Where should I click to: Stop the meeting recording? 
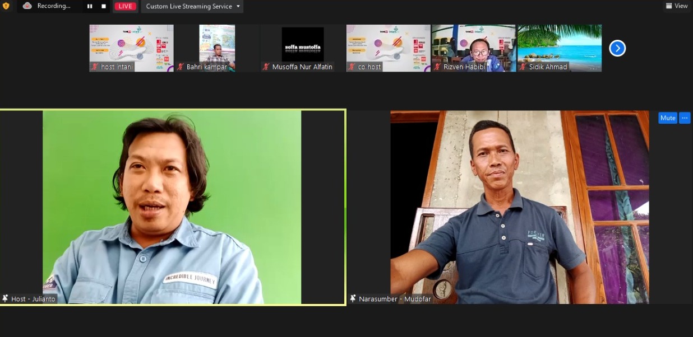104,6
